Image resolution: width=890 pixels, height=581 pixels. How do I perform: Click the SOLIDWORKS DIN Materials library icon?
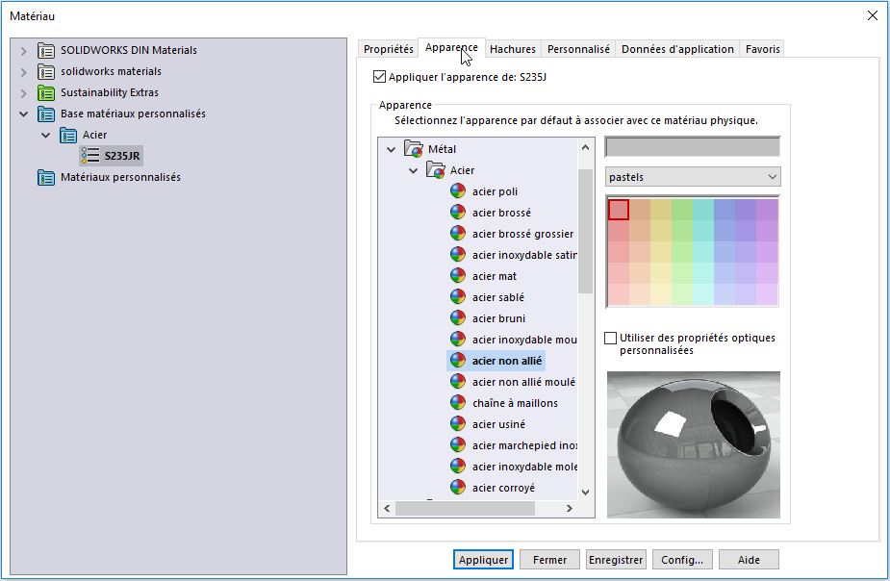(46, 50)
